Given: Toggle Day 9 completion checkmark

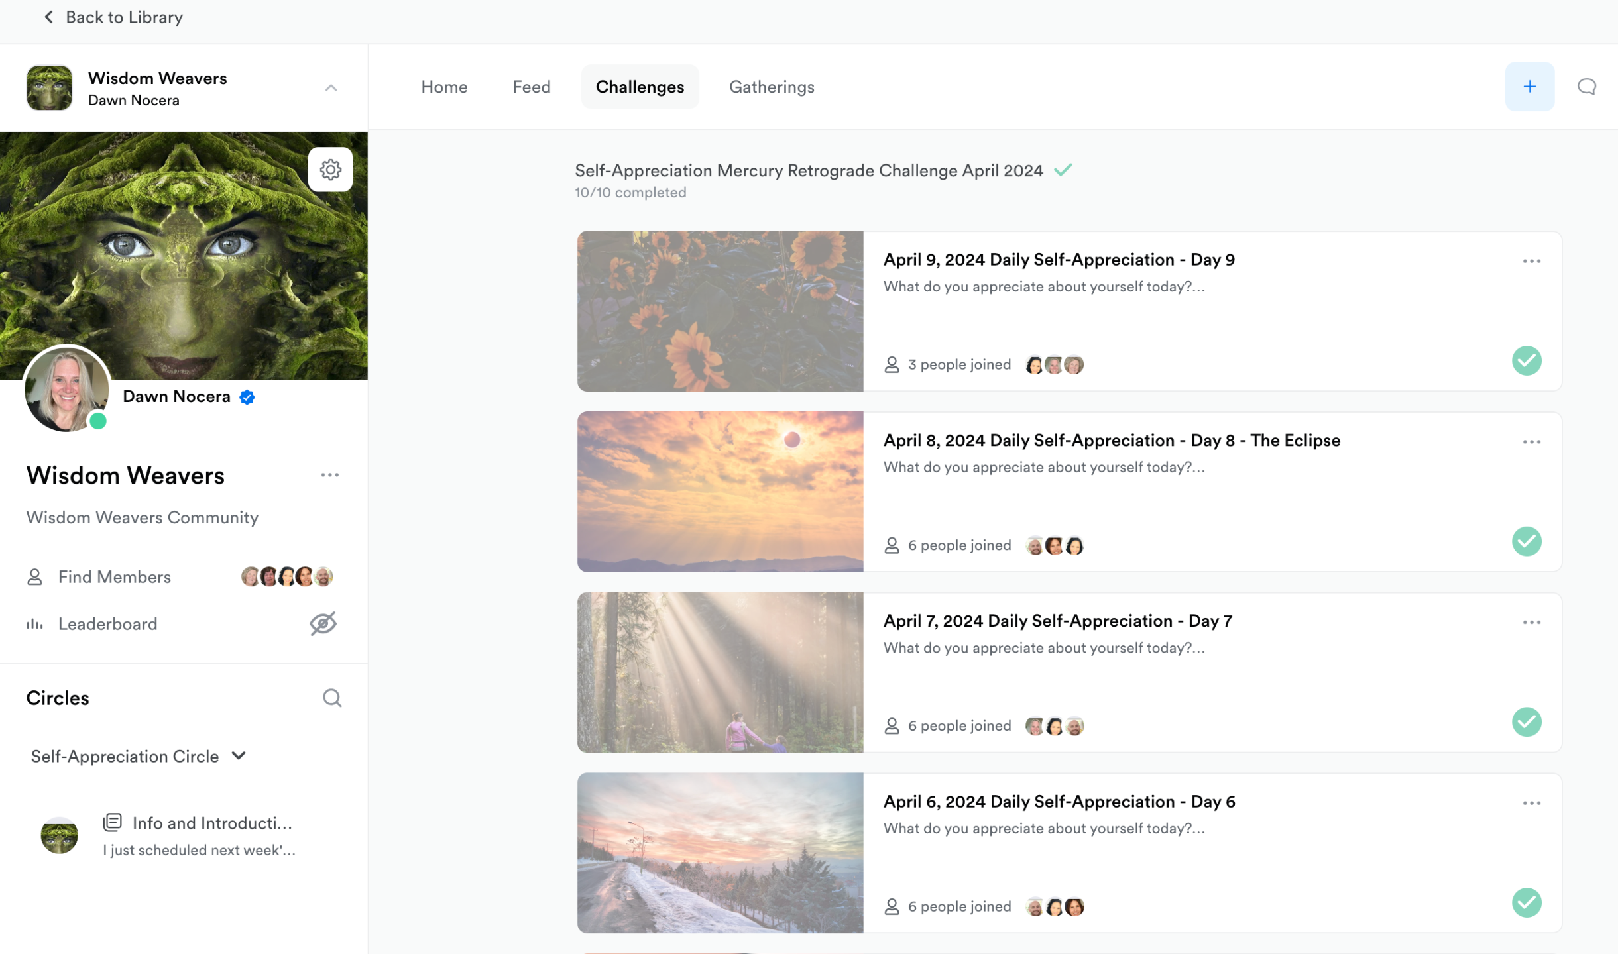Looking at the screenshot, I should [1526, 361].
